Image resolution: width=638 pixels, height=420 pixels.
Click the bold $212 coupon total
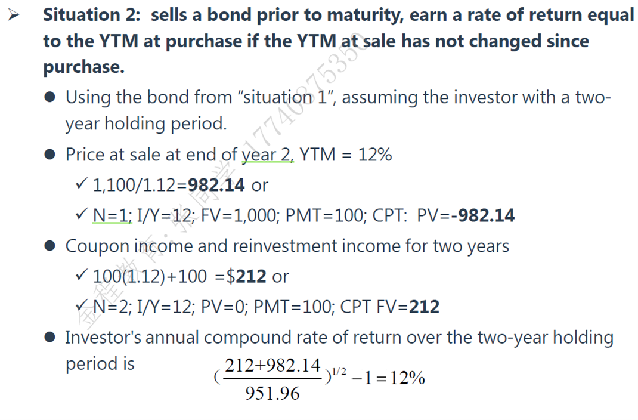click(246, 277)
